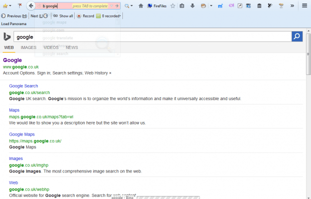Click the purple Yahoo mail icon

[x=231, y=5]
